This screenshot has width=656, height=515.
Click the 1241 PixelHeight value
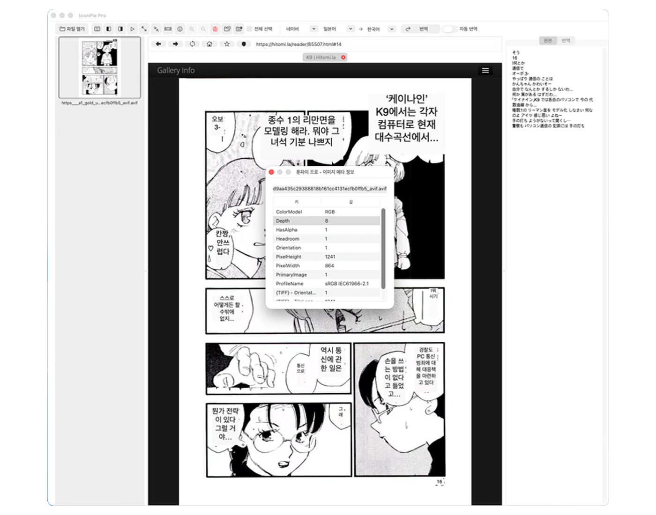[x=330, y=257]
